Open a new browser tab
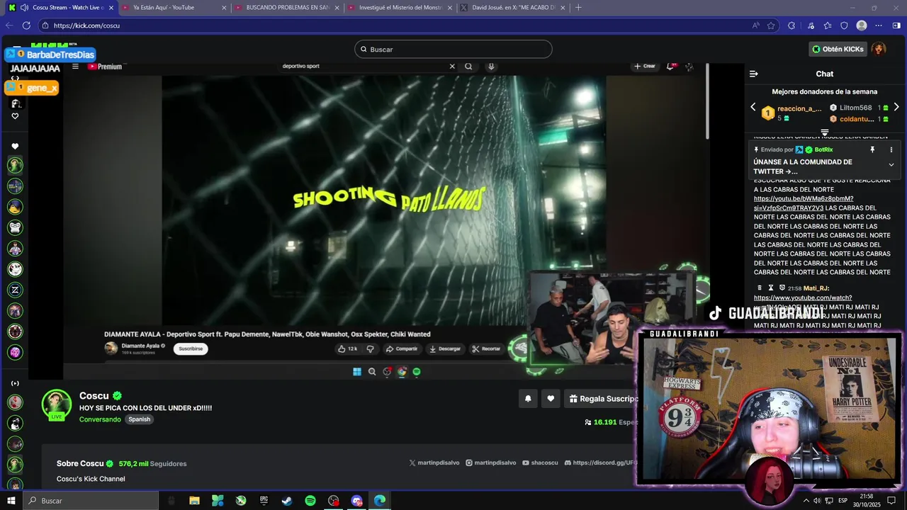Screen dimensions: 907x510 578,7
